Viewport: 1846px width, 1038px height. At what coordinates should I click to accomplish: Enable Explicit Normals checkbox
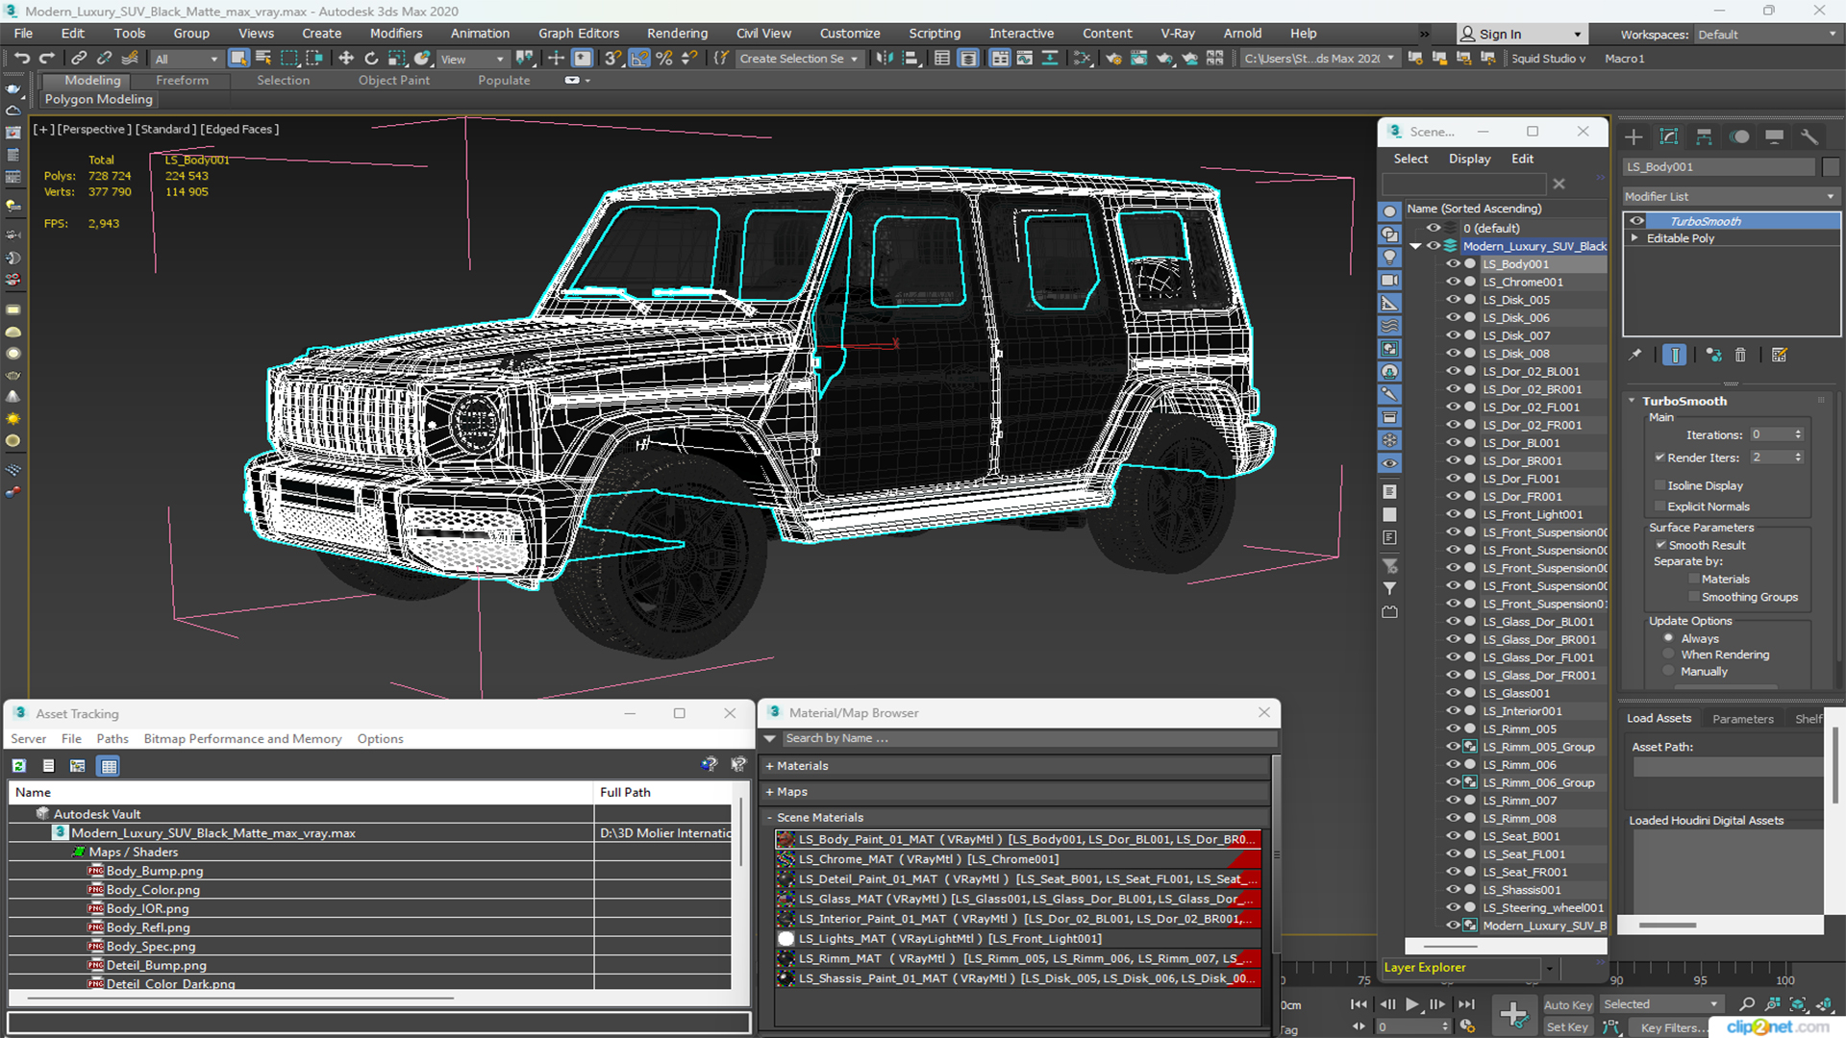click(1660, 507)
